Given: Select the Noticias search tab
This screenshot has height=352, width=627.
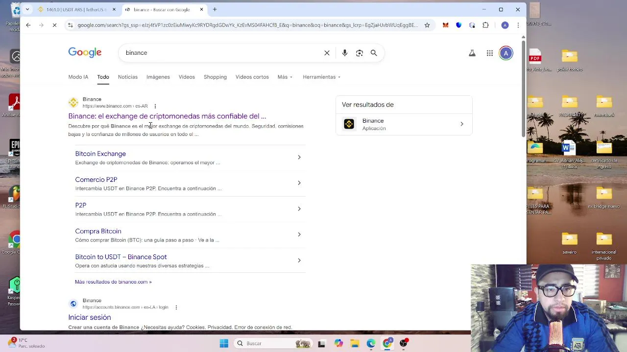Looking at the screenshot, I should click(x=128, y=77).
